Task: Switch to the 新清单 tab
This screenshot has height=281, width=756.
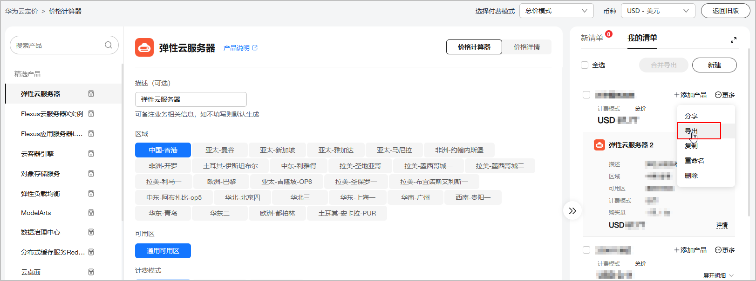Action: coord(592,38)
